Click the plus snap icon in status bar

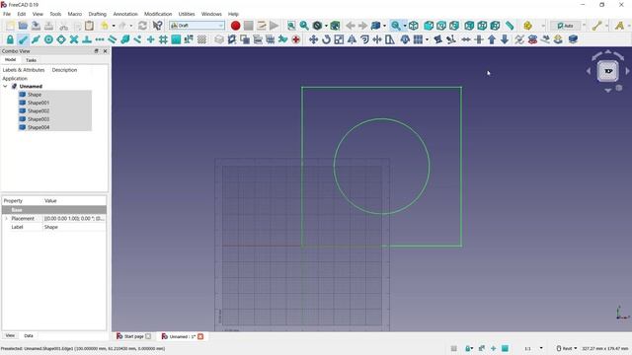(494, 348)
